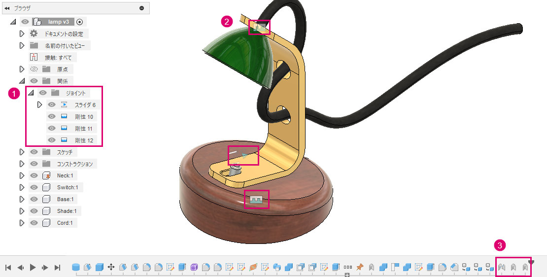
Task: Click the minus button on the ブラウザ header
Action: pyautogui.click(x=141, y=8)
